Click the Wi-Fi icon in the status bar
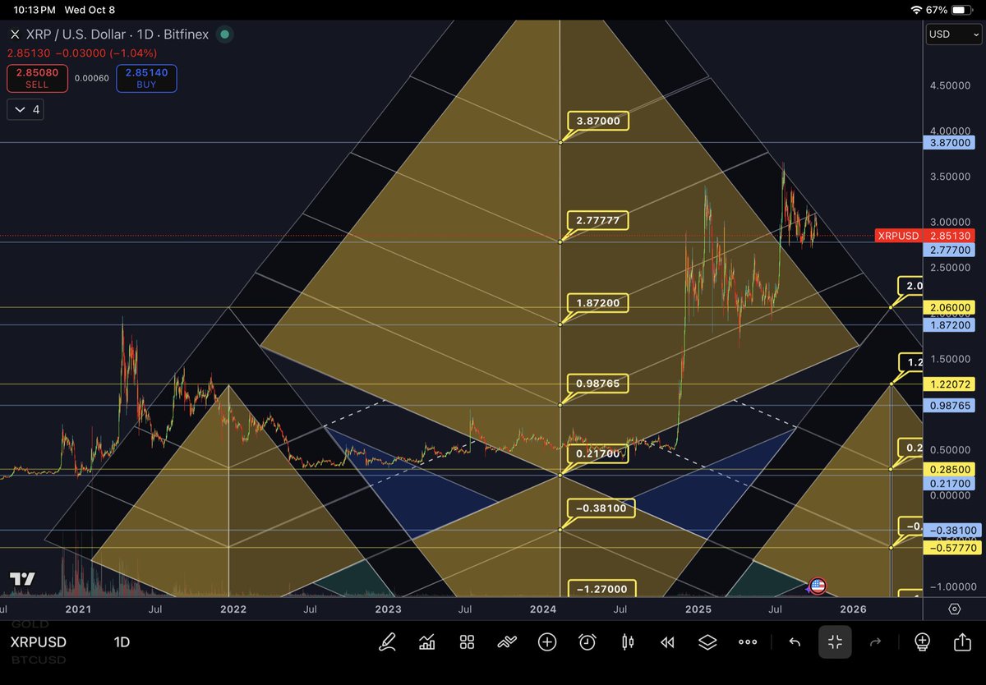The height and width of the screenshot is (685, 986). [x=917, y=10]
